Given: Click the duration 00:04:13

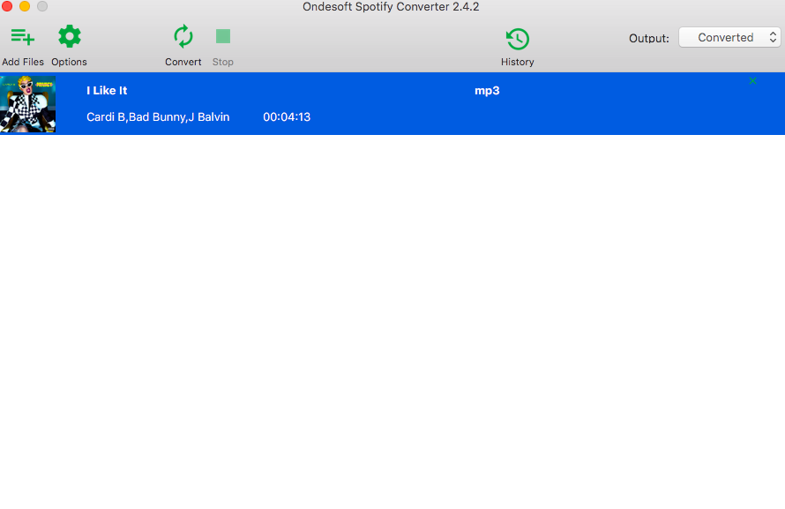Looking at the screenshot, I should 287,117.
